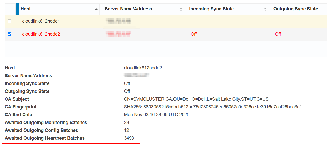Click the red Off Incoming Sync cell
The image size is (336, 148).
[194, 34]
